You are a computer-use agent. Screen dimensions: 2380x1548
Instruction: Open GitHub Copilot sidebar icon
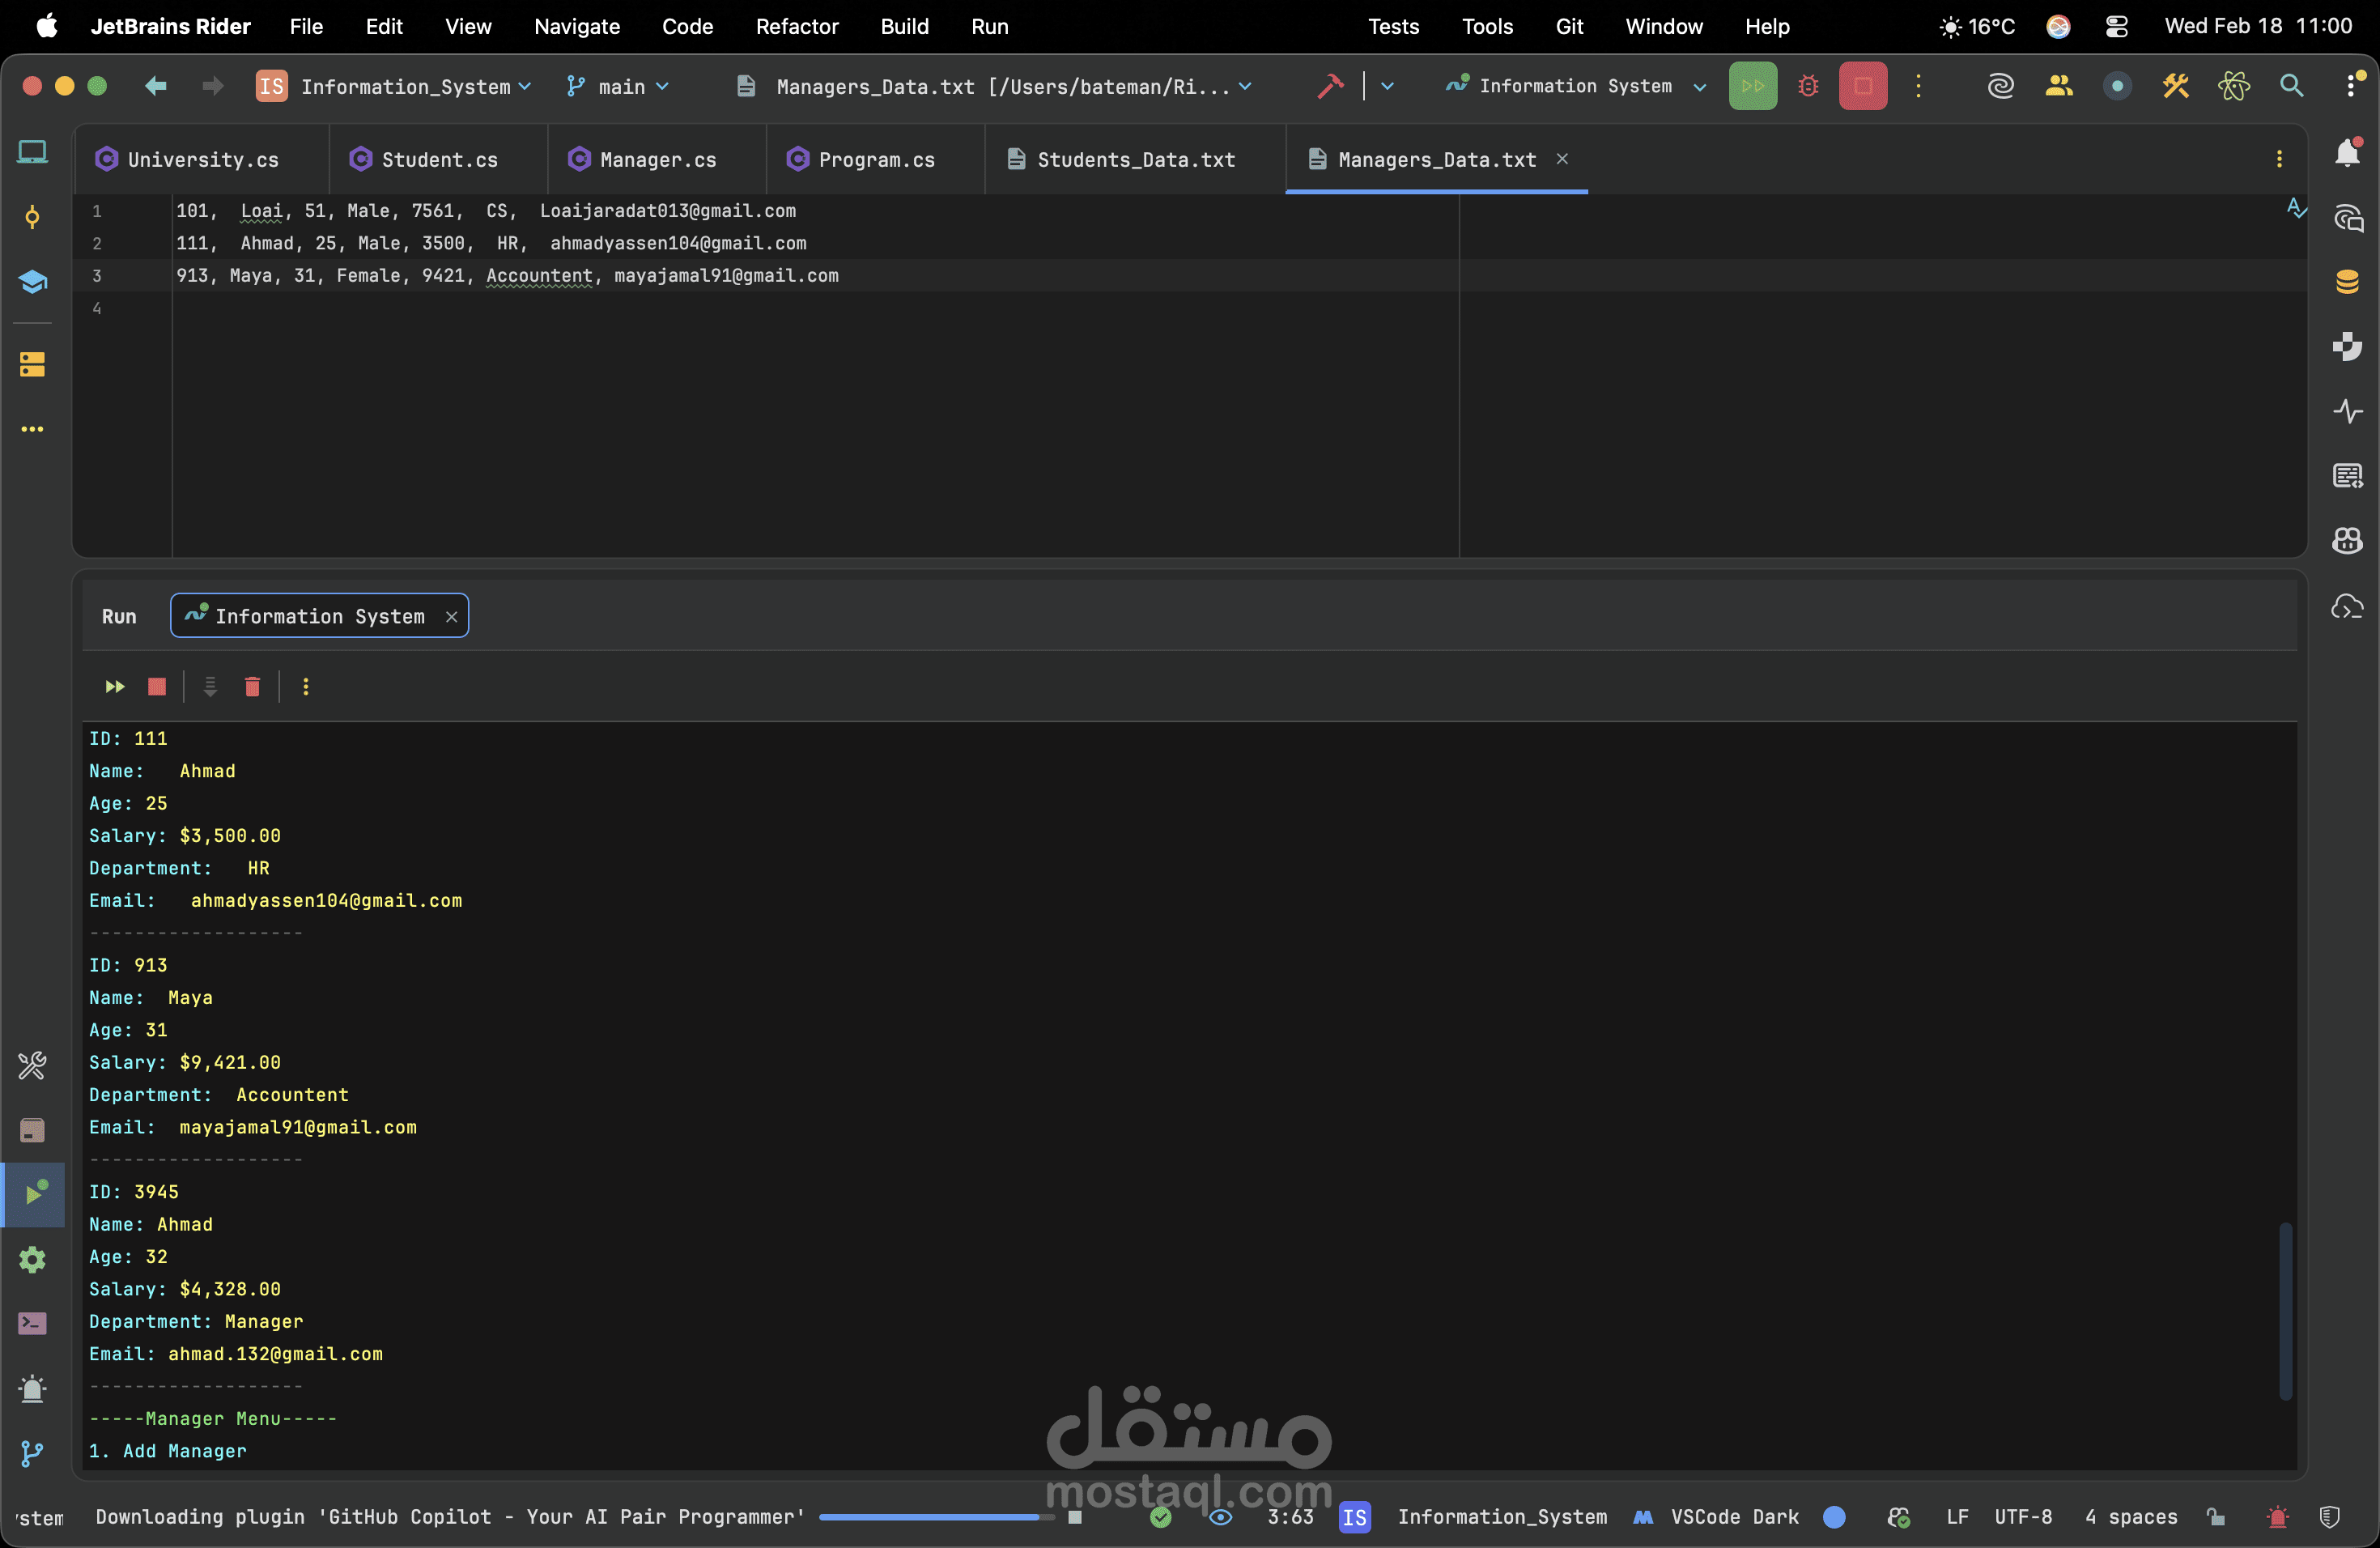2347,541
